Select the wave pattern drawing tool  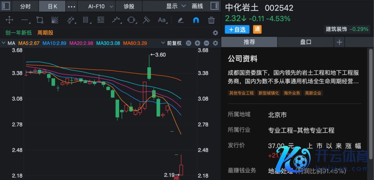click(x=116, y=20)
